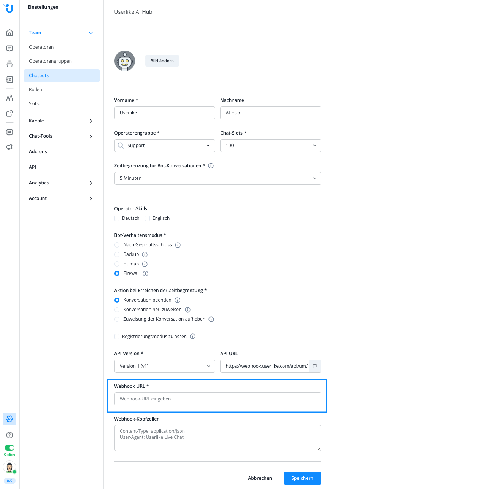
Task: Open the user profile avatar
Action: point(10,467)
